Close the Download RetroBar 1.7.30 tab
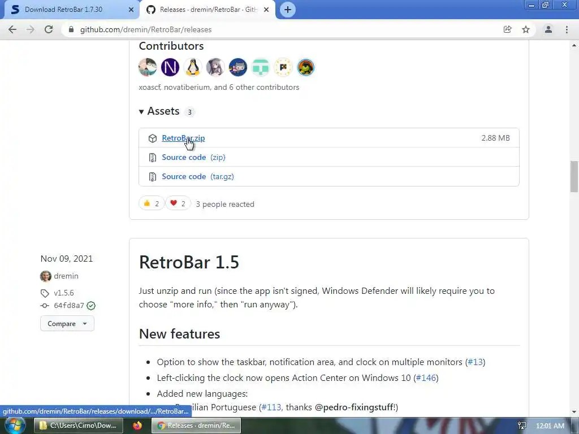This screenshot has width=579, height=434. (x=131, y=10)
